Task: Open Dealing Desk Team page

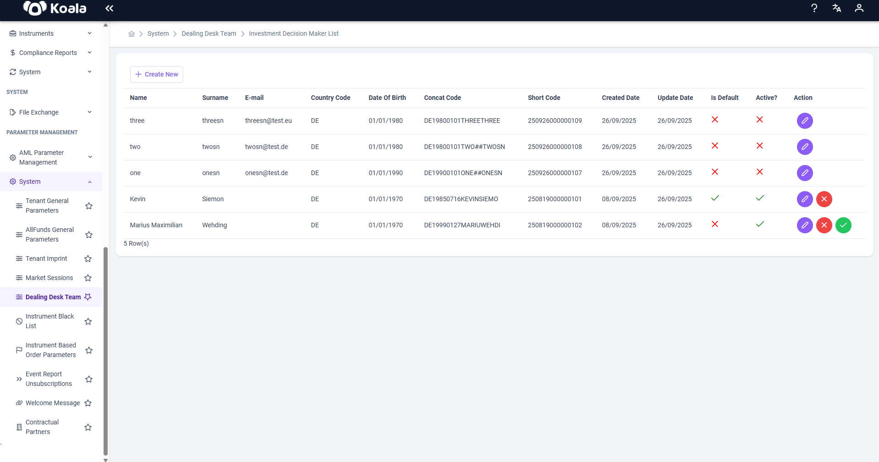Action: (53, 297)
